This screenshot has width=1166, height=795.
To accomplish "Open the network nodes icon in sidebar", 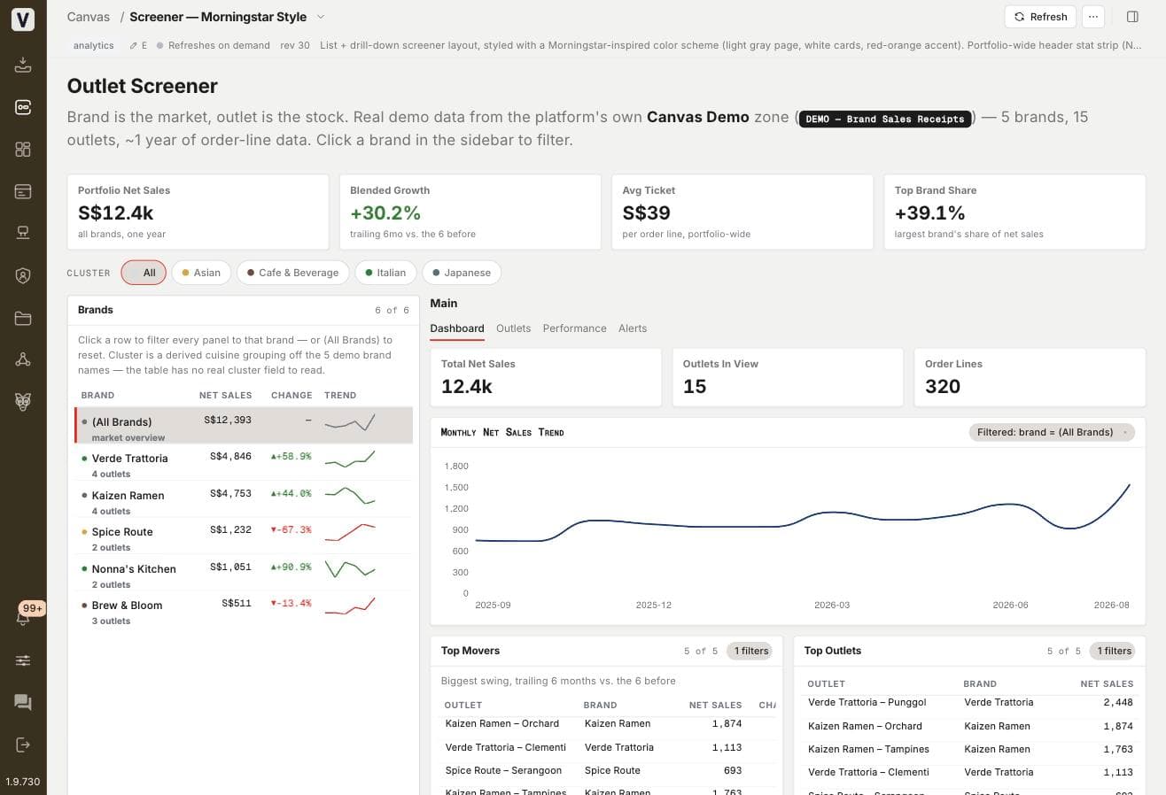I will coord(23,359).
